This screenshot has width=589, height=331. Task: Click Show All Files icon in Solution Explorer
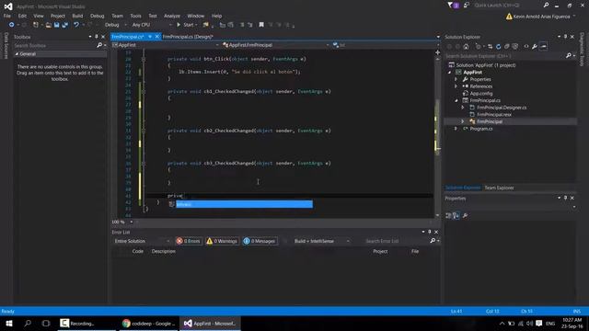(515, 47)
